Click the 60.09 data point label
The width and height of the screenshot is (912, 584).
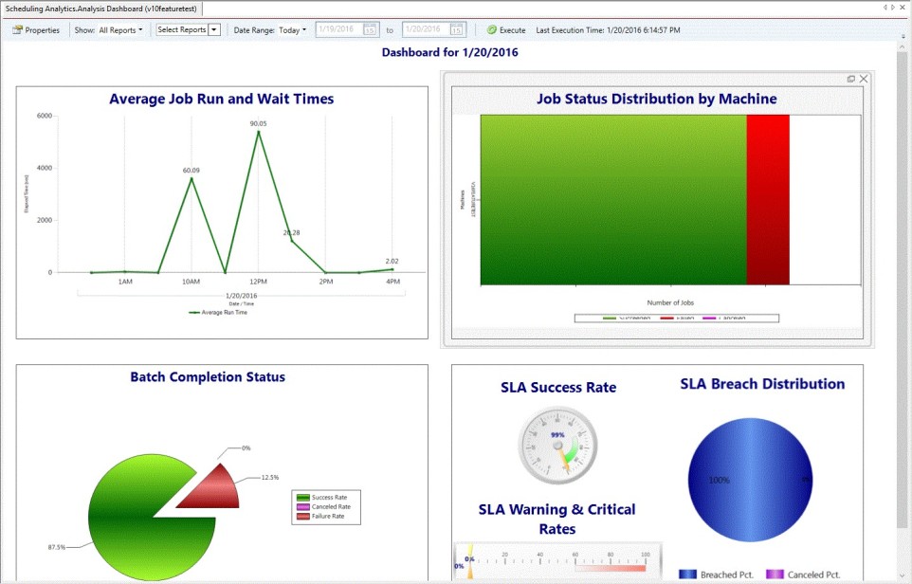coord(191,171)
